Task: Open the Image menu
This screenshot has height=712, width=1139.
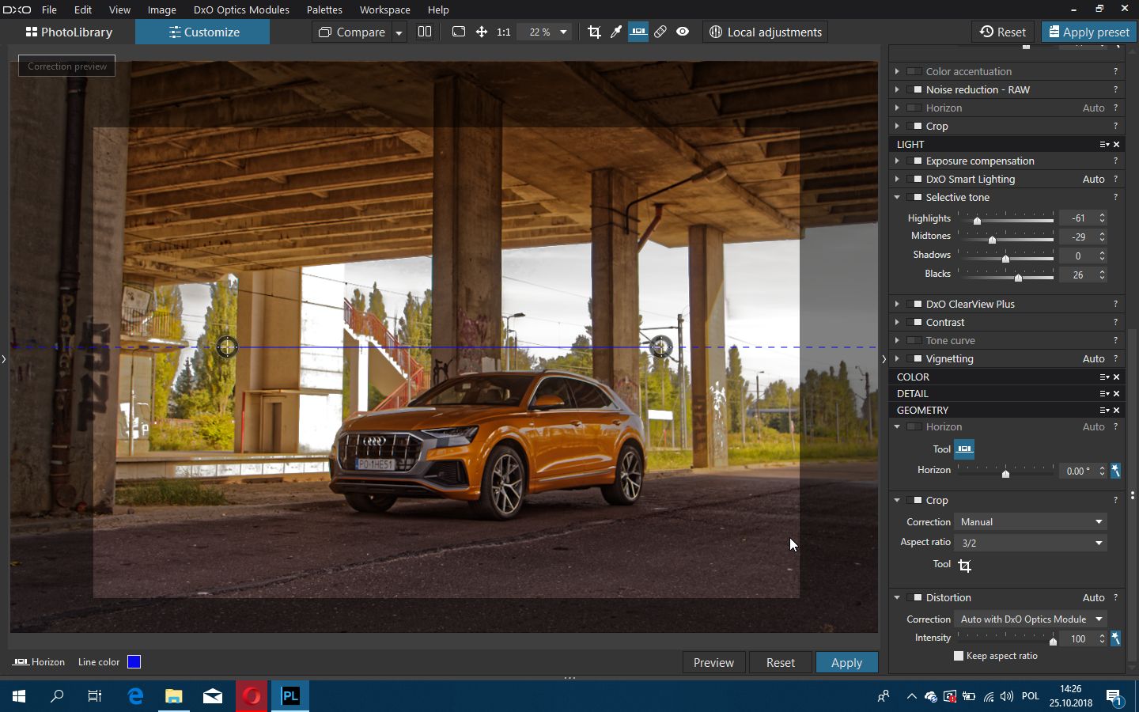Action: (x=161, y=9)
